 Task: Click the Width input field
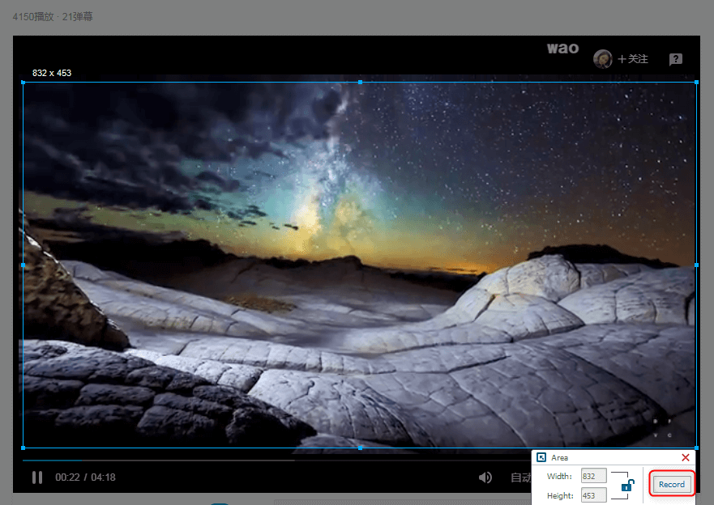[x=593, y=476]
